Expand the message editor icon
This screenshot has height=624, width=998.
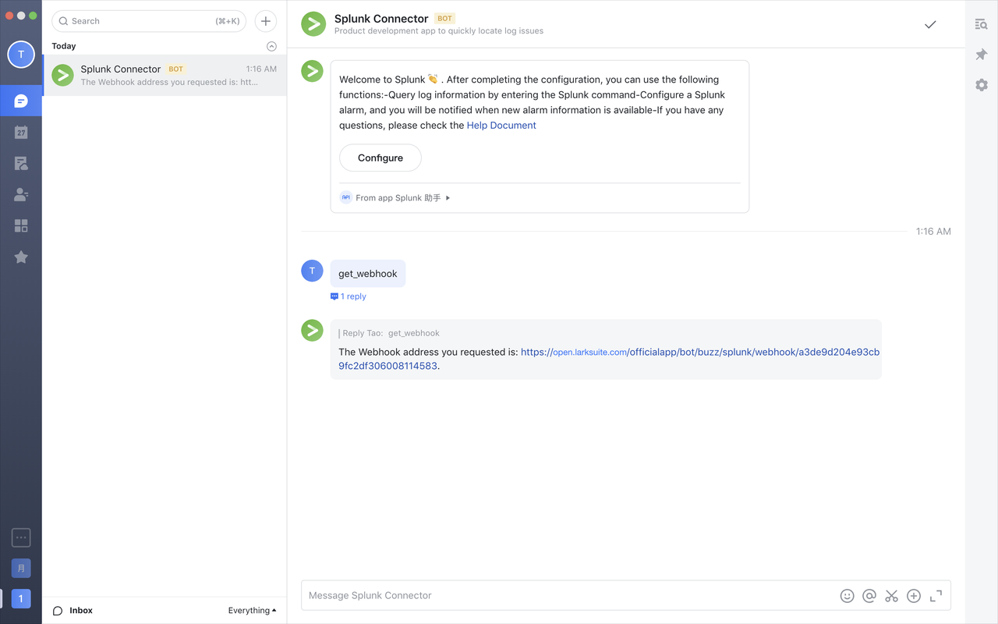(936, 596)
